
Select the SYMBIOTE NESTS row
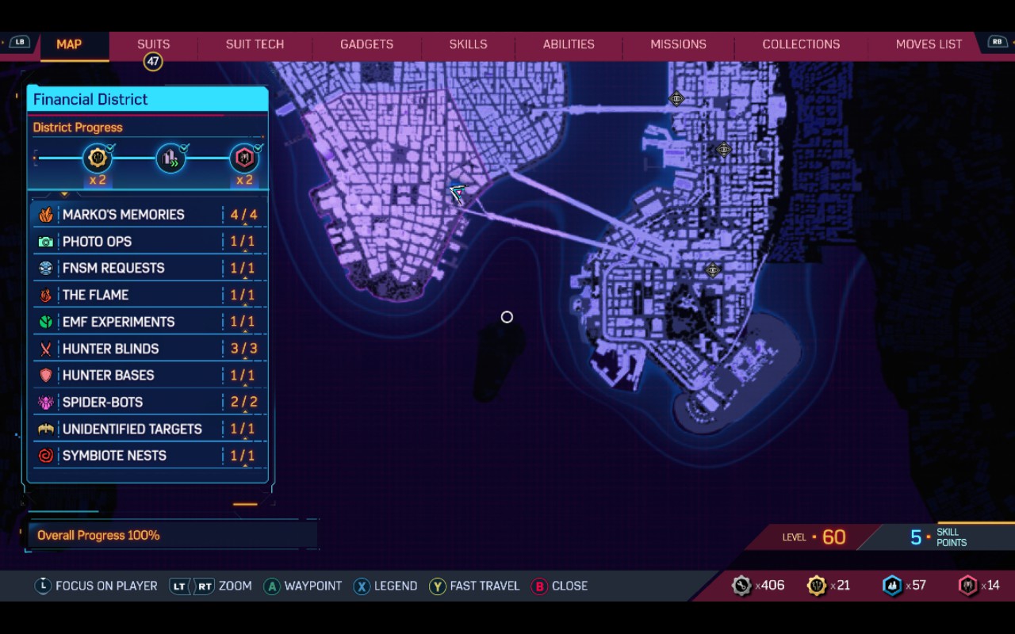(148, 456)
